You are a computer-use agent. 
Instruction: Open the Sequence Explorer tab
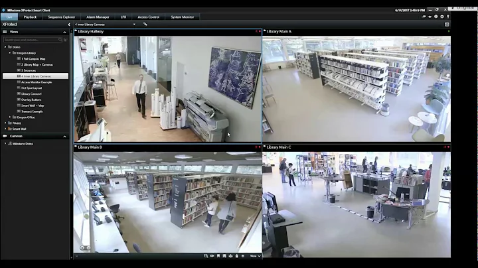(61, 17)
